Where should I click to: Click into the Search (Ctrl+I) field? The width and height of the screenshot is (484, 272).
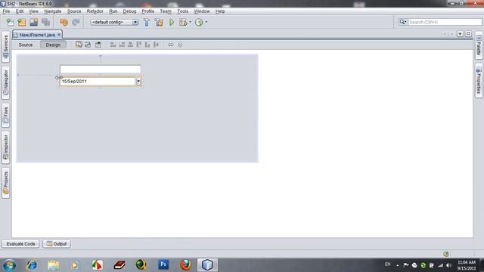pyautogui.click(x=445, y=22)
